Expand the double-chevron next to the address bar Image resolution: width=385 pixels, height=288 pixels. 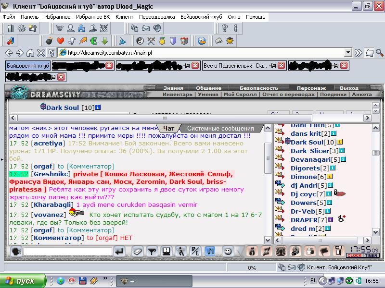tap(359, 53)
